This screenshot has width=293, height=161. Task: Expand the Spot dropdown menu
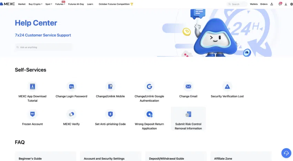coord(49,4)
